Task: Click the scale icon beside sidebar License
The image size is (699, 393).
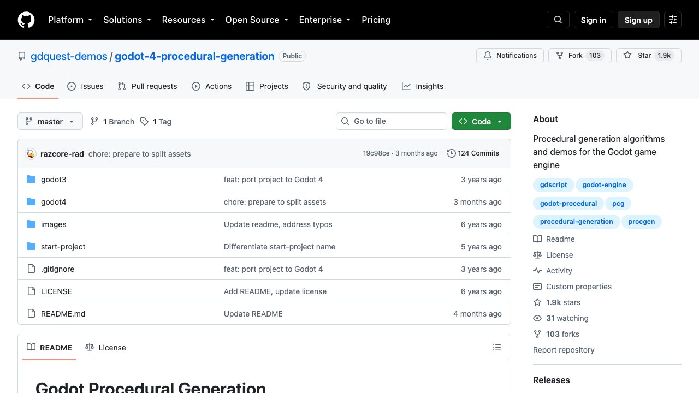Action: [537, 255]
